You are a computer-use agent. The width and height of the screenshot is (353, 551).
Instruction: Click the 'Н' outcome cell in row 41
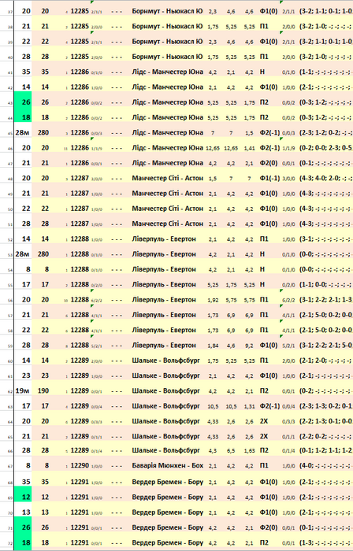pos(262,72)
